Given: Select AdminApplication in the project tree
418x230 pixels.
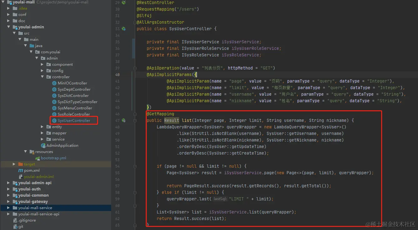Looking at the screenshot, I should (62, 146).
